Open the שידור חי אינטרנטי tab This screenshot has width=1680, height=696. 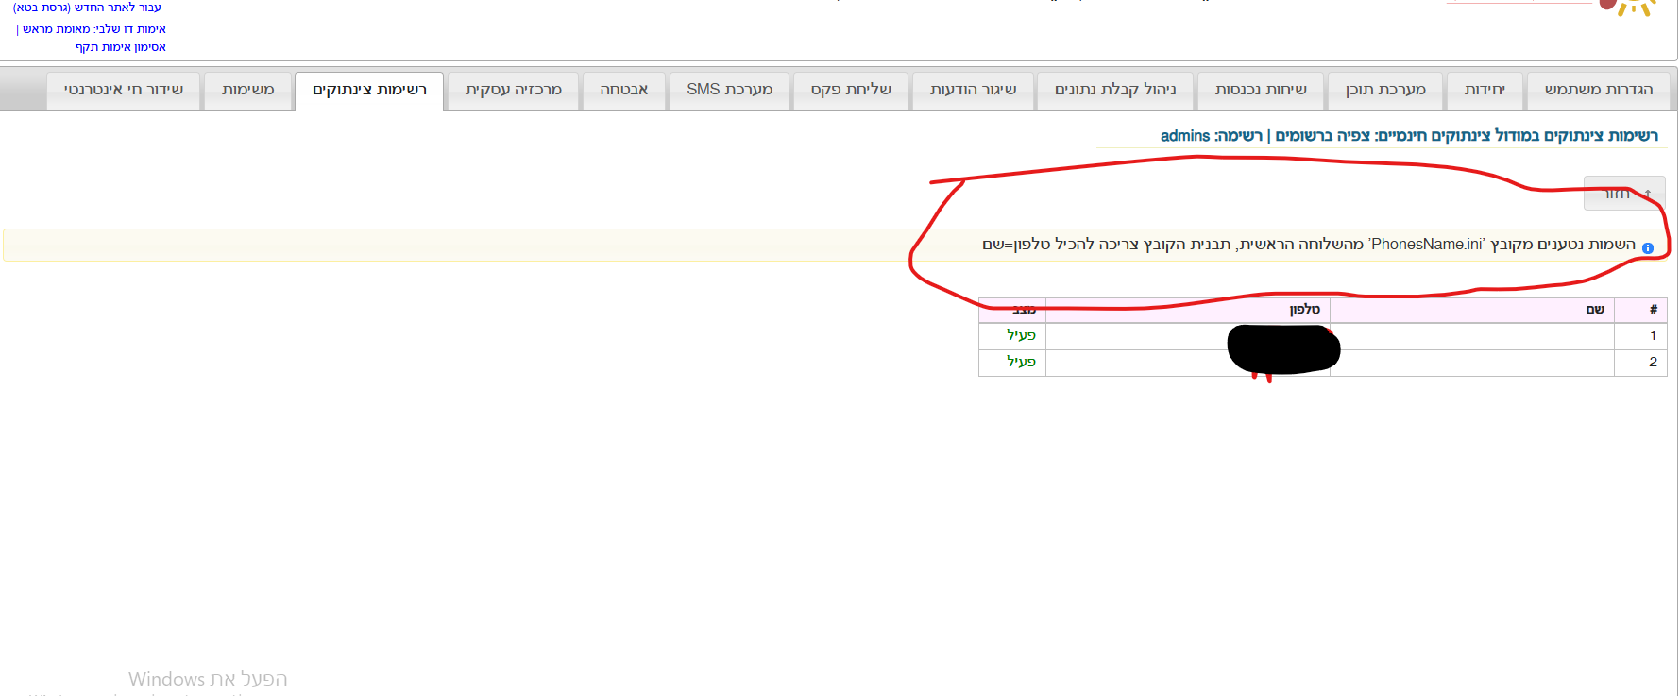click(123, 90)
